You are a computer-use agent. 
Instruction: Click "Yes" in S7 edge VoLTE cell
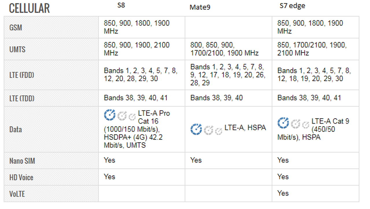[x=283, y=193]
